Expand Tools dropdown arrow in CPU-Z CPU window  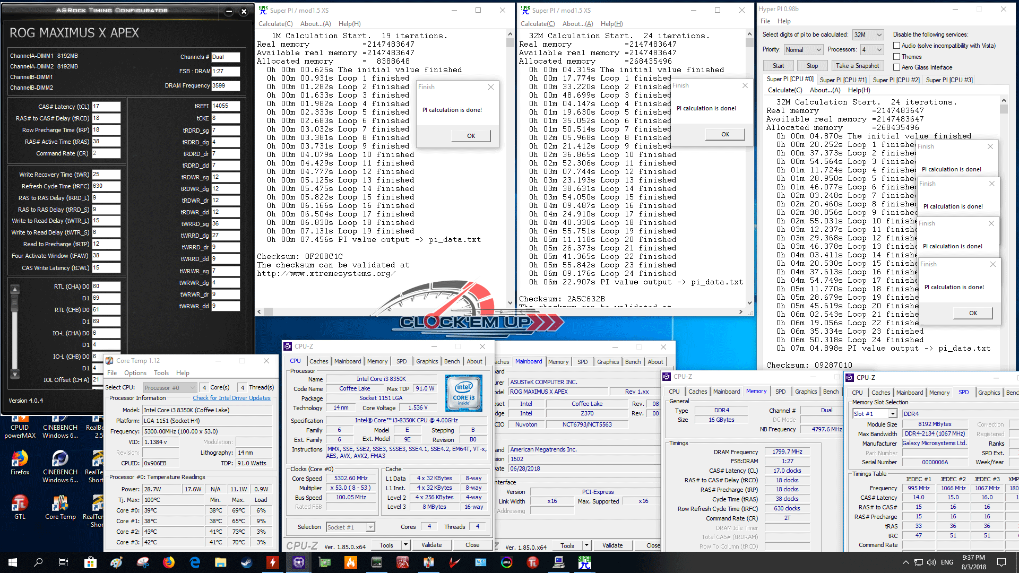(x=405, y=545)
